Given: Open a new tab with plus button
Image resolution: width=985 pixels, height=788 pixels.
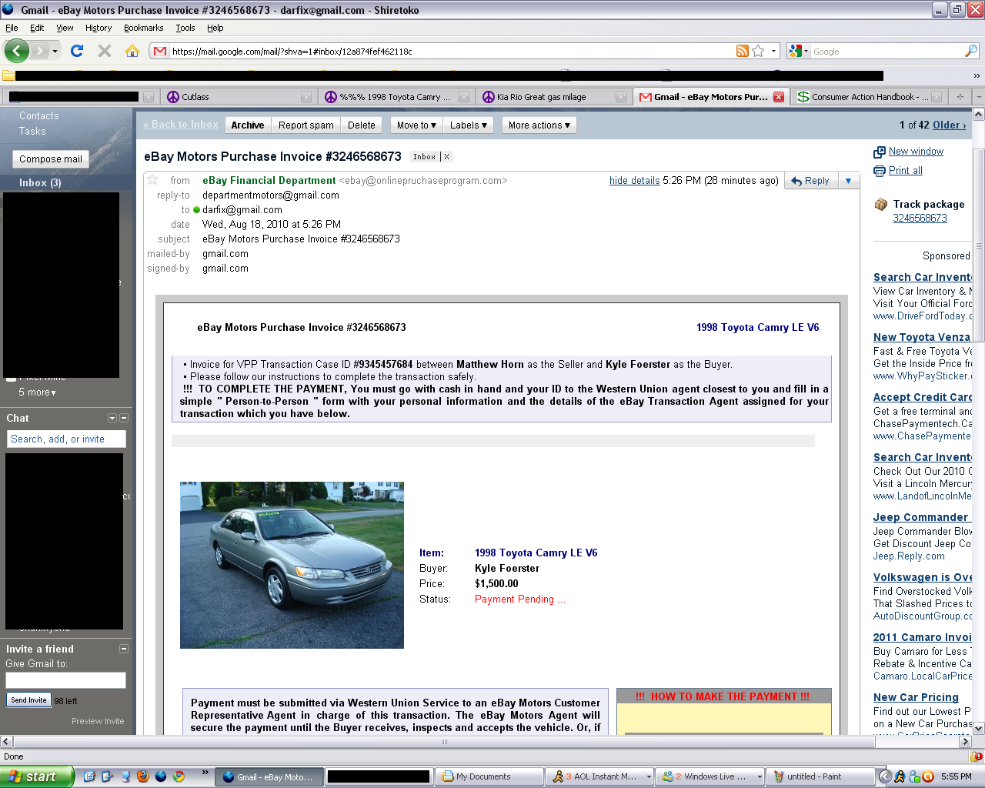Looking at the screenshot, I should pyautogui.click(x=960, y=97).
